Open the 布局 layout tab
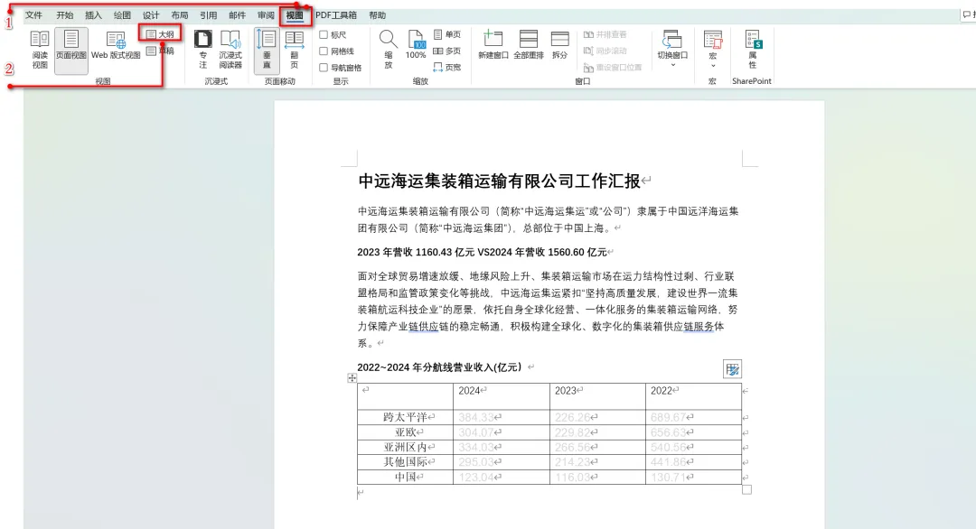Viewport: 976px width, 529px height. [179, 15]
